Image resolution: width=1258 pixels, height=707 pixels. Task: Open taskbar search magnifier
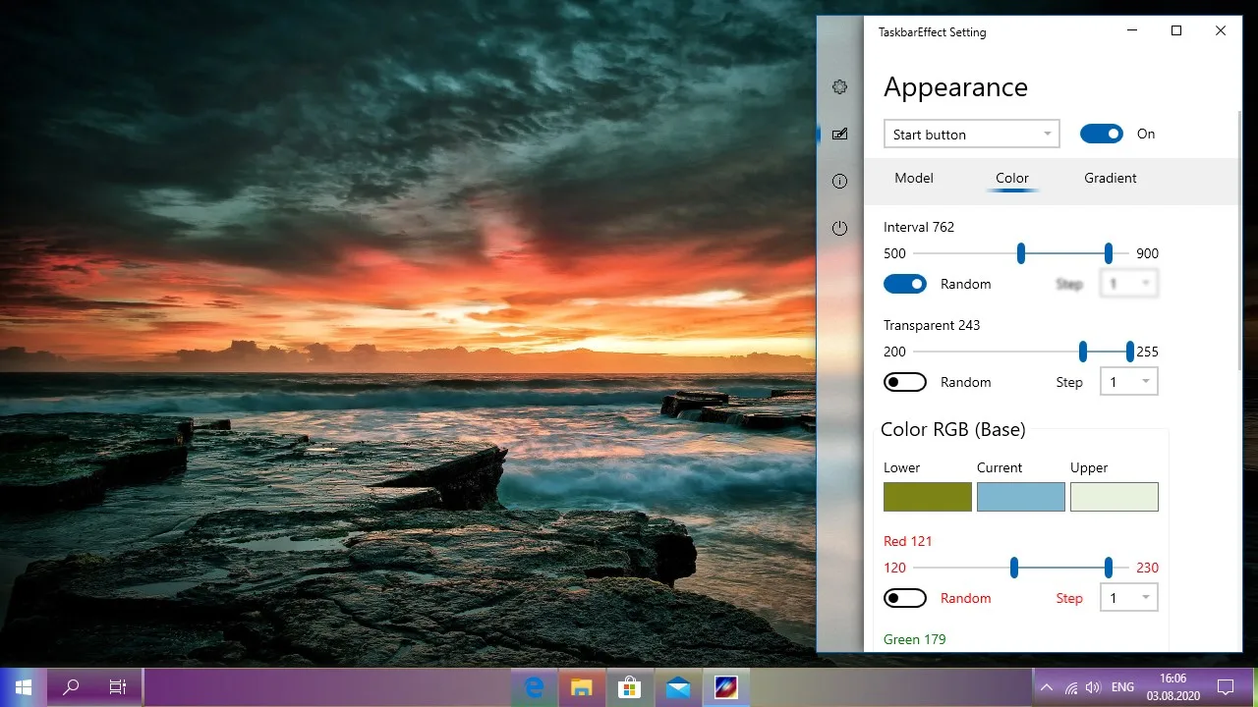point(71,687)
